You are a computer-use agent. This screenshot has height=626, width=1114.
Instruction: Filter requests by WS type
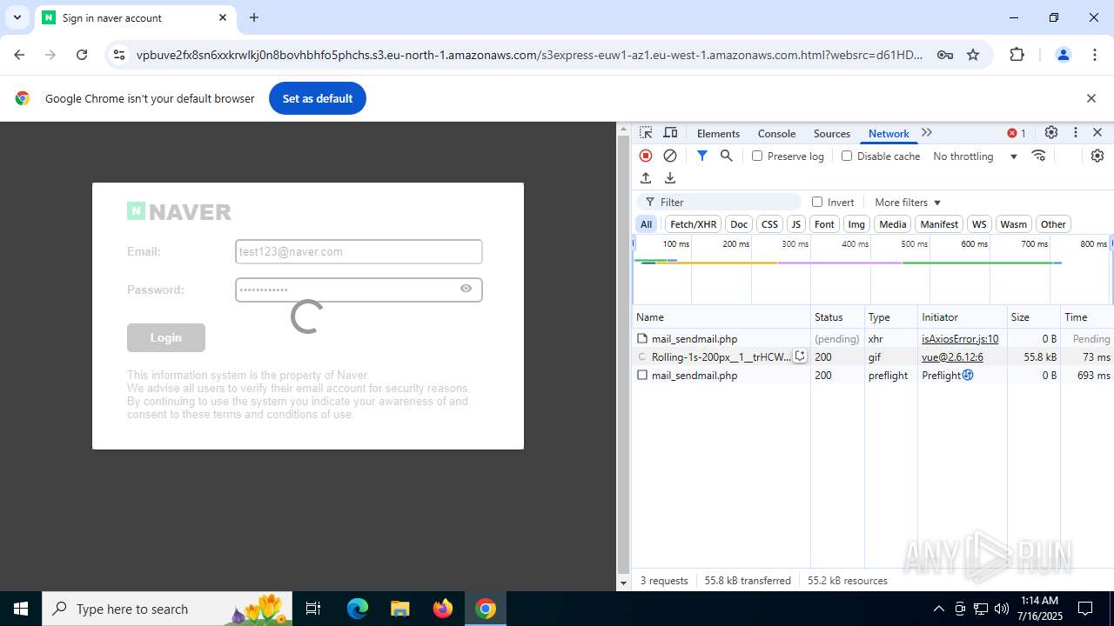979,224
